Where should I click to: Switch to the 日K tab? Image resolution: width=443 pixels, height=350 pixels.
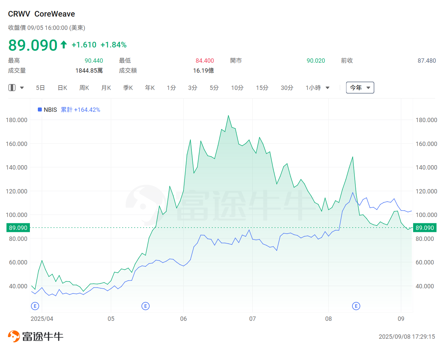(x=62, y=88)
